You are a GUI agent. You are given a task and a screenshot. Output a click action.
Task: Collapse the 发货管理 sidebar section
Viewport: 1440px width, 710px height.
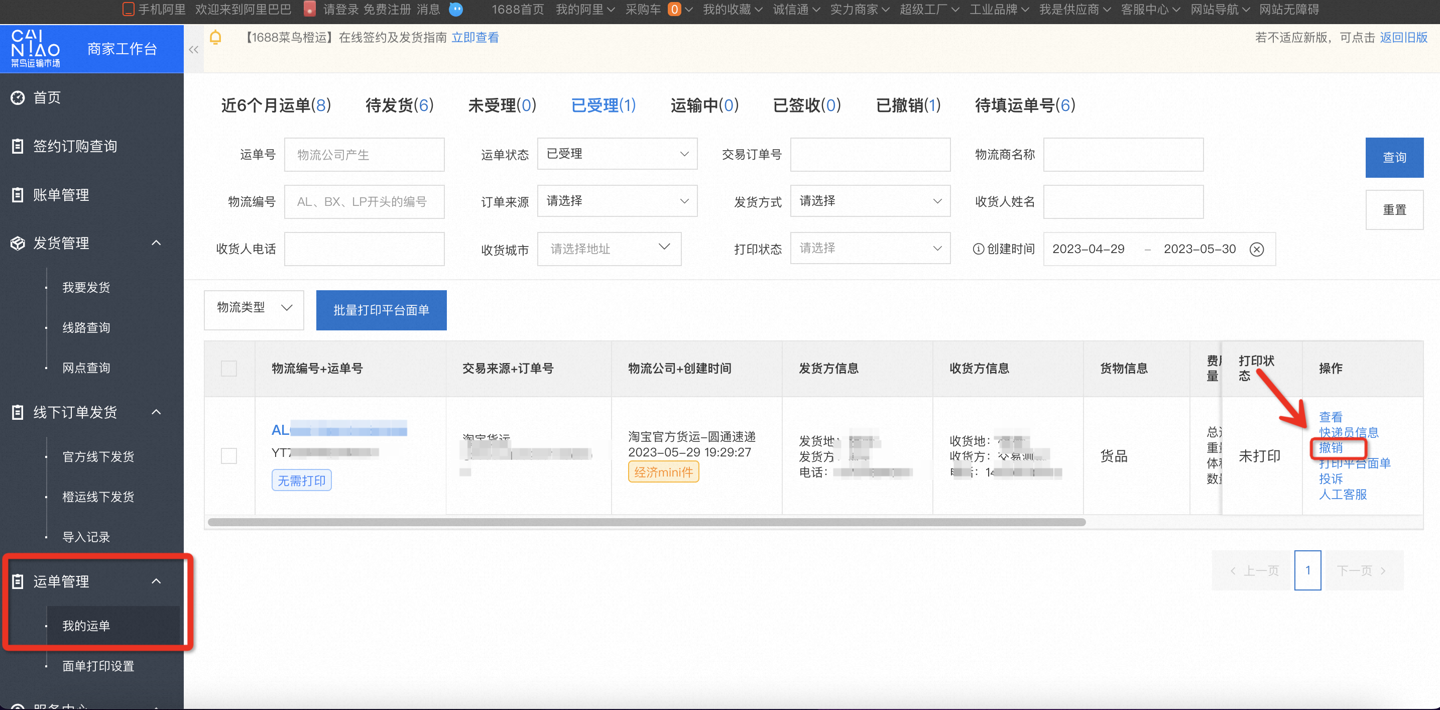(157, 243)
